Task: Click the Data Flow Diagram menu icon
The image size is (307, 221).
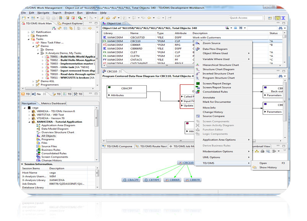Action: (198, 49)
